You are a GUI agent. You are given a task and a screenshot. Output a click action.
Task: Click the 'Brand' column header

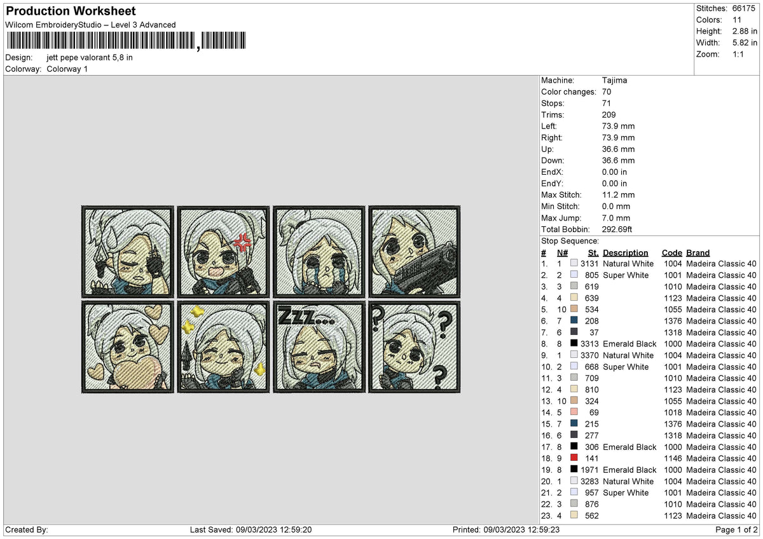[698, 252]
